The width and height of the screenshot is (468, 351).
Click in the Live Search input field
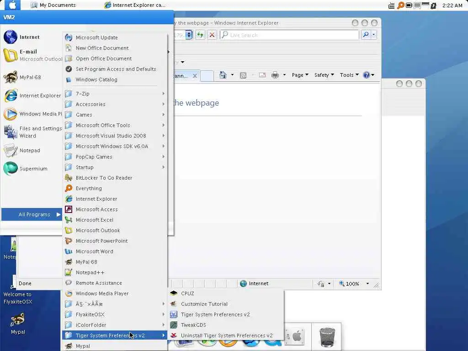point(289,35)
